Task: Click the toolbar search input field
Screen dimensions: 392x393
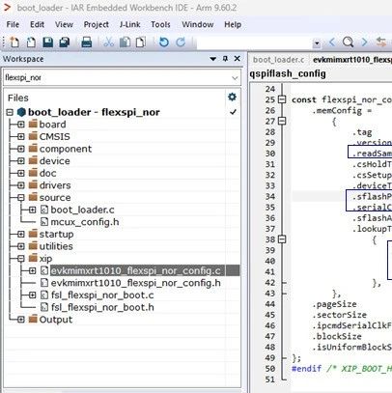Action: point(254,42)
